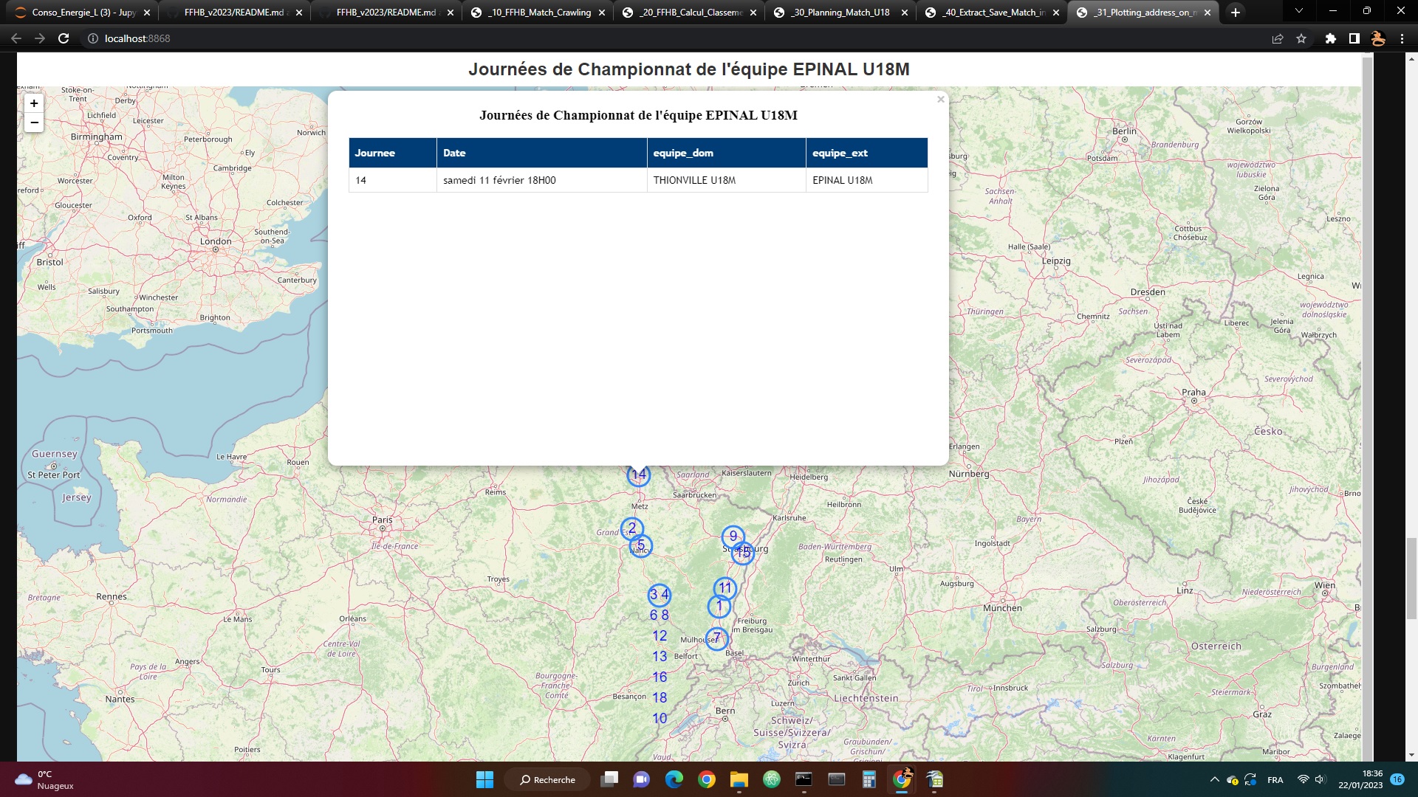Image resolution: width=1418 pixels, height=797 pixels.
Task: Bookmark this page using the star icon
Action: [1302, 38]
